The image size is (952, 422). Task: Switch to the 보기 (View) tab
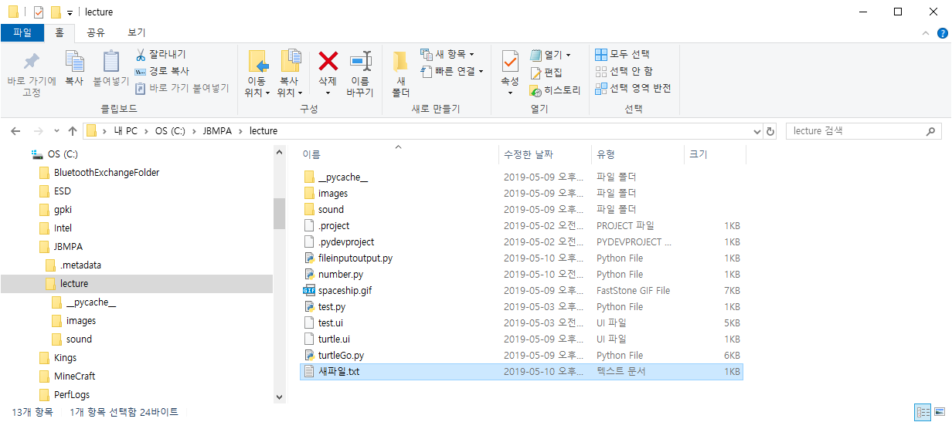coord(136,32)
